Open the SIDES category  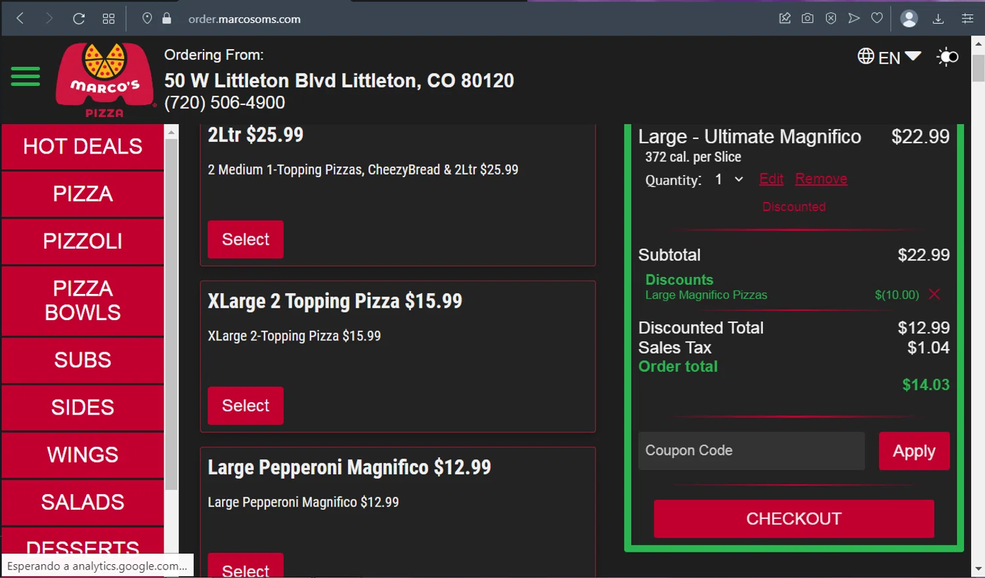(83, 407)
